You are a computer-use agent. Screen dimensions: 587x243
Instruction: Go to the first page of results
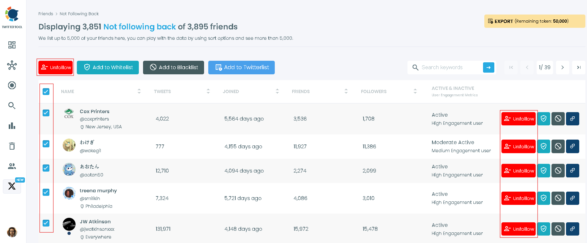(511, 68)
